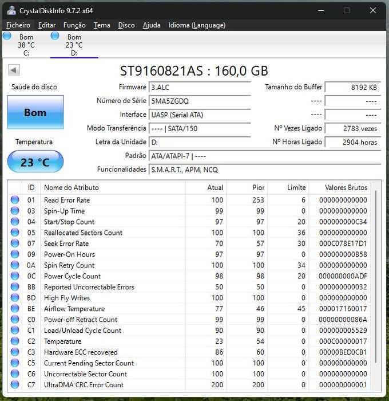Click raw value 00000BED0CB1
Viewport: 389px width, 401px height.
point(343,352)
